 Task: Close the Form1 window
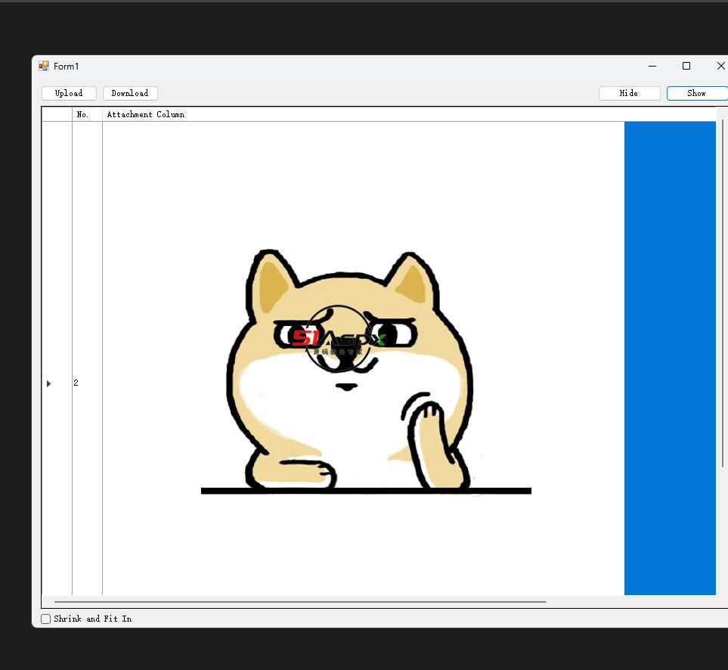[x=720, y=66]
